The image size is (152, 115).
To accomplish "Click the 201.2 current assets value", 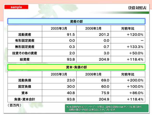I will (x=104, y=35).
